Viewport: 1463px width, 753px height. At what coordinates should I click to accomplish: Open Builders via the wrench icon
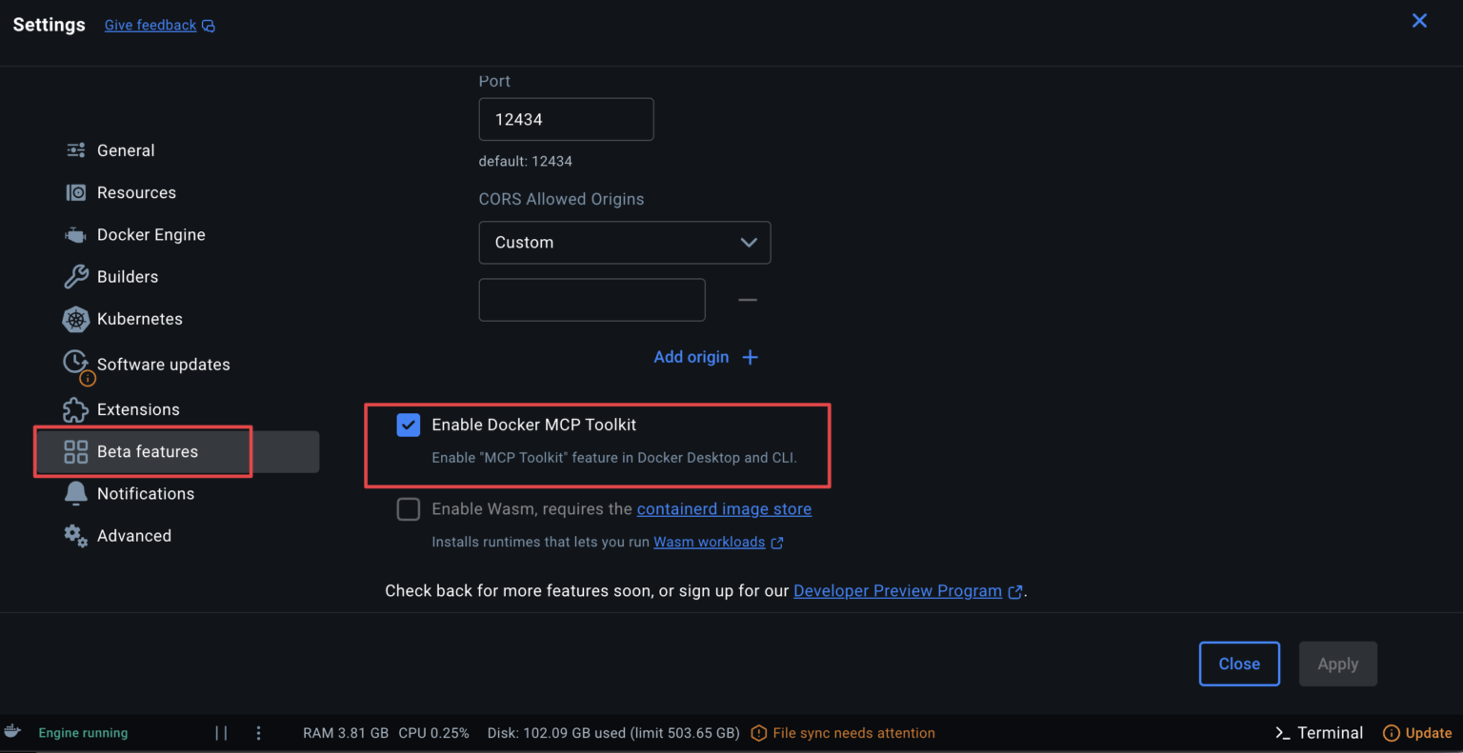75,276
